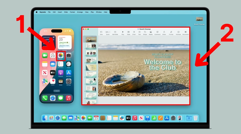The width and height of the screenshot is (241, 134).
Task: Open the Window menu
Action: 99,12
